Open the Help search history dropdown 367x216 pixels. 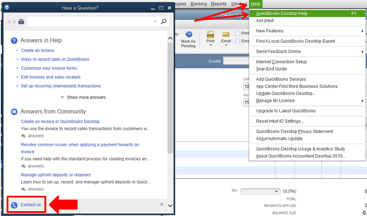coord(155,22)
